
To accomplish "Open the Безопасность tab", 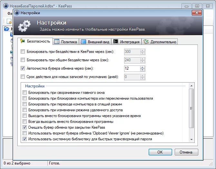I will tap(35, 41).
